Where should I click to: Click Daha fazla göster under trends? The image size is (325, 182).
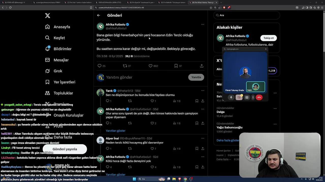228,140
